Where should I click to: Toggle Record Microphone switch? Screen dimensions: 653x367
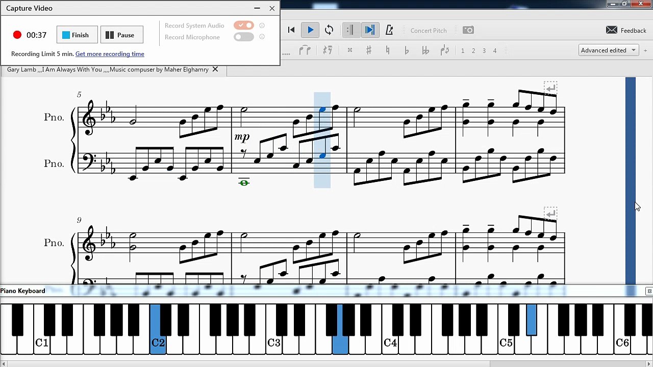pos(244,37)
